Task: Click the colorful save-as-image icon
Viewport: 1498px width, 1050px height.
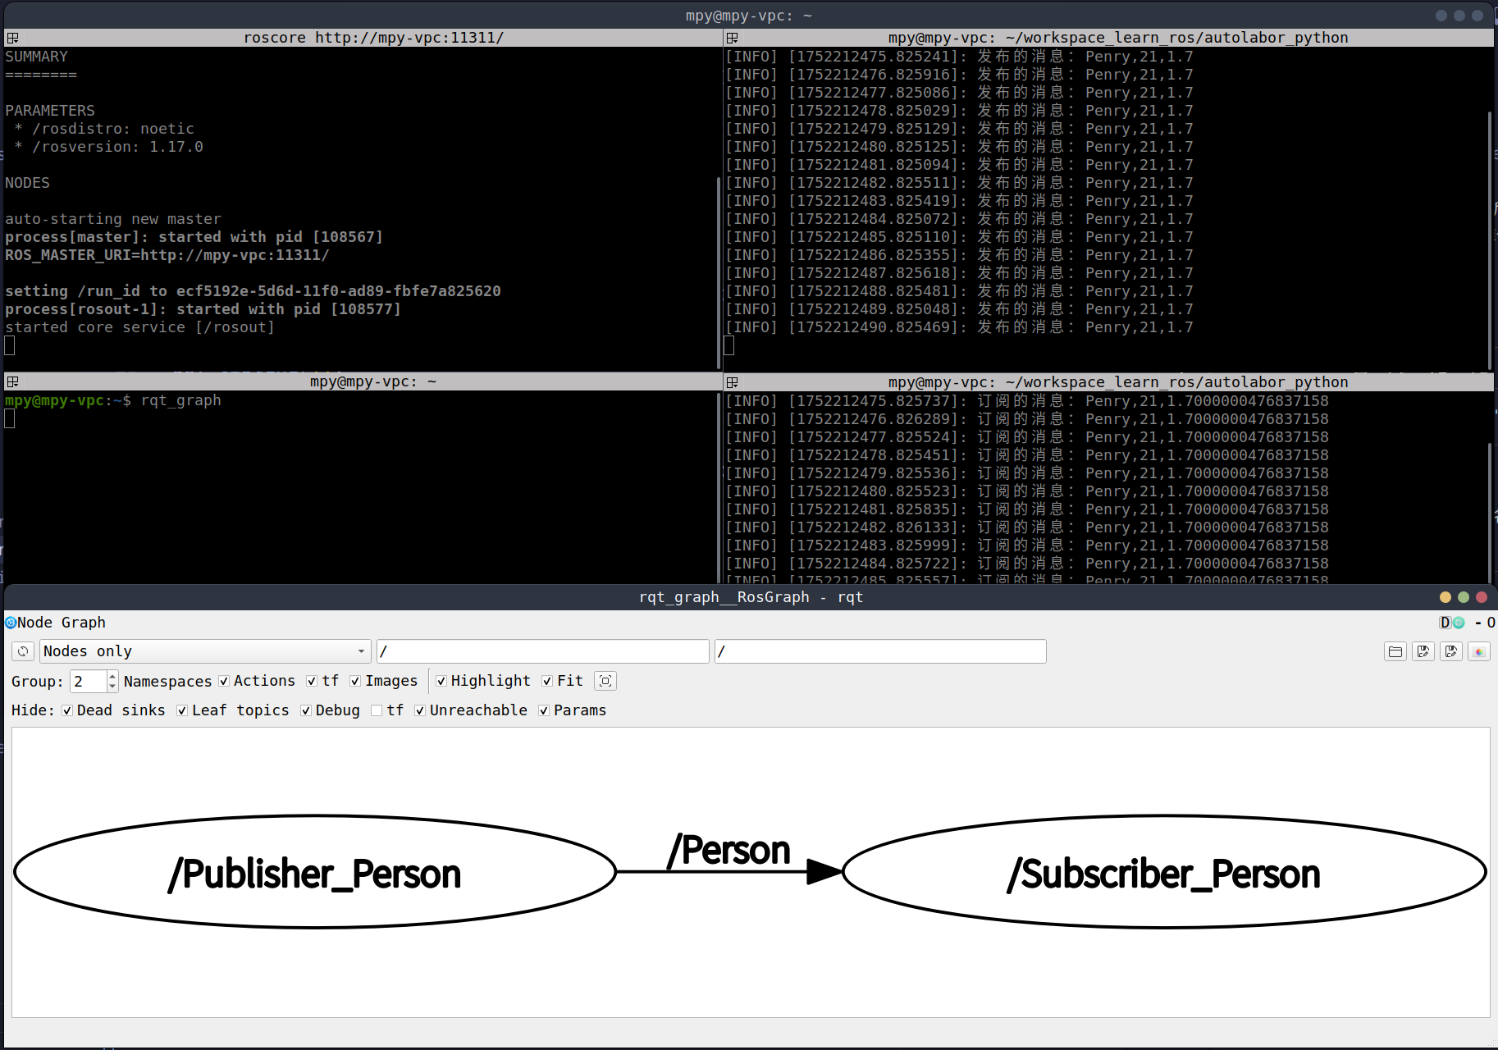Action: tap(1479, 651)
